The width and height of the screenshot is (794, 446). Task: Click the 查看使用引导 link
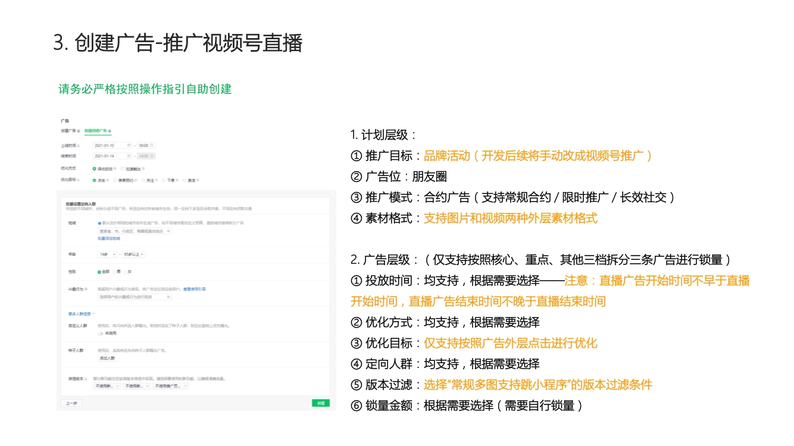coord(194,289)
